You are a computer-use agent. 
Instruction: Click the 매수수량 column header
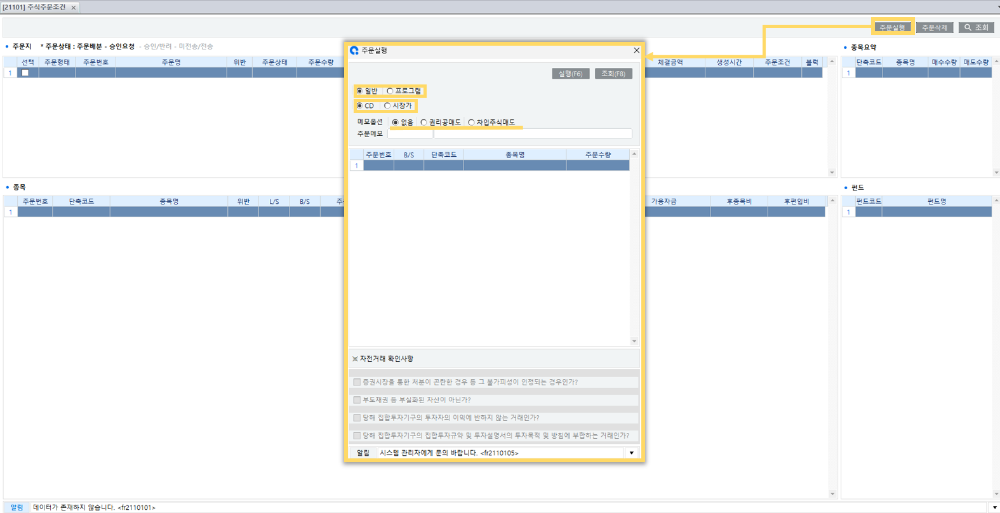click(x=944, y=62)
